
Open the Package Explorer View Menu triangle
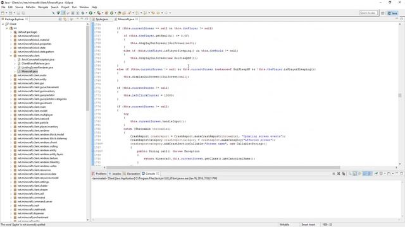point(72,19)
